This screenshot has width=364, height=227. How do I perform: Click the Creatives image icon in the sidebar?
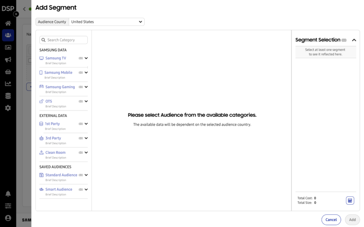coord(8,48)
